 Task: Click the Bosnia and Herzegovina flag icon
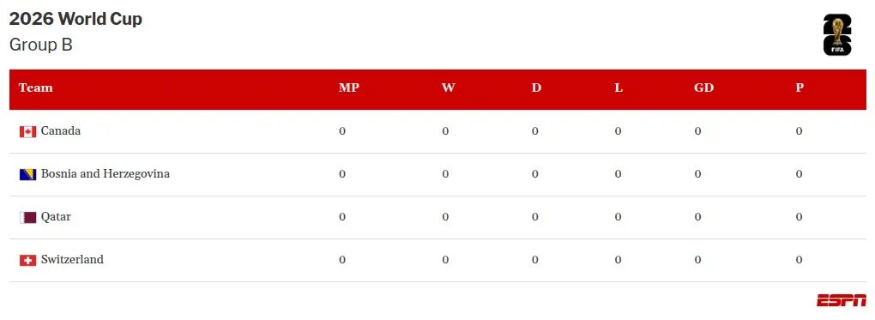28,175
